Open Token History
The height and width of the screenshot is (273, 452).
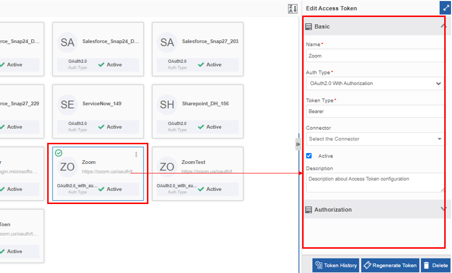coord(336,265)
